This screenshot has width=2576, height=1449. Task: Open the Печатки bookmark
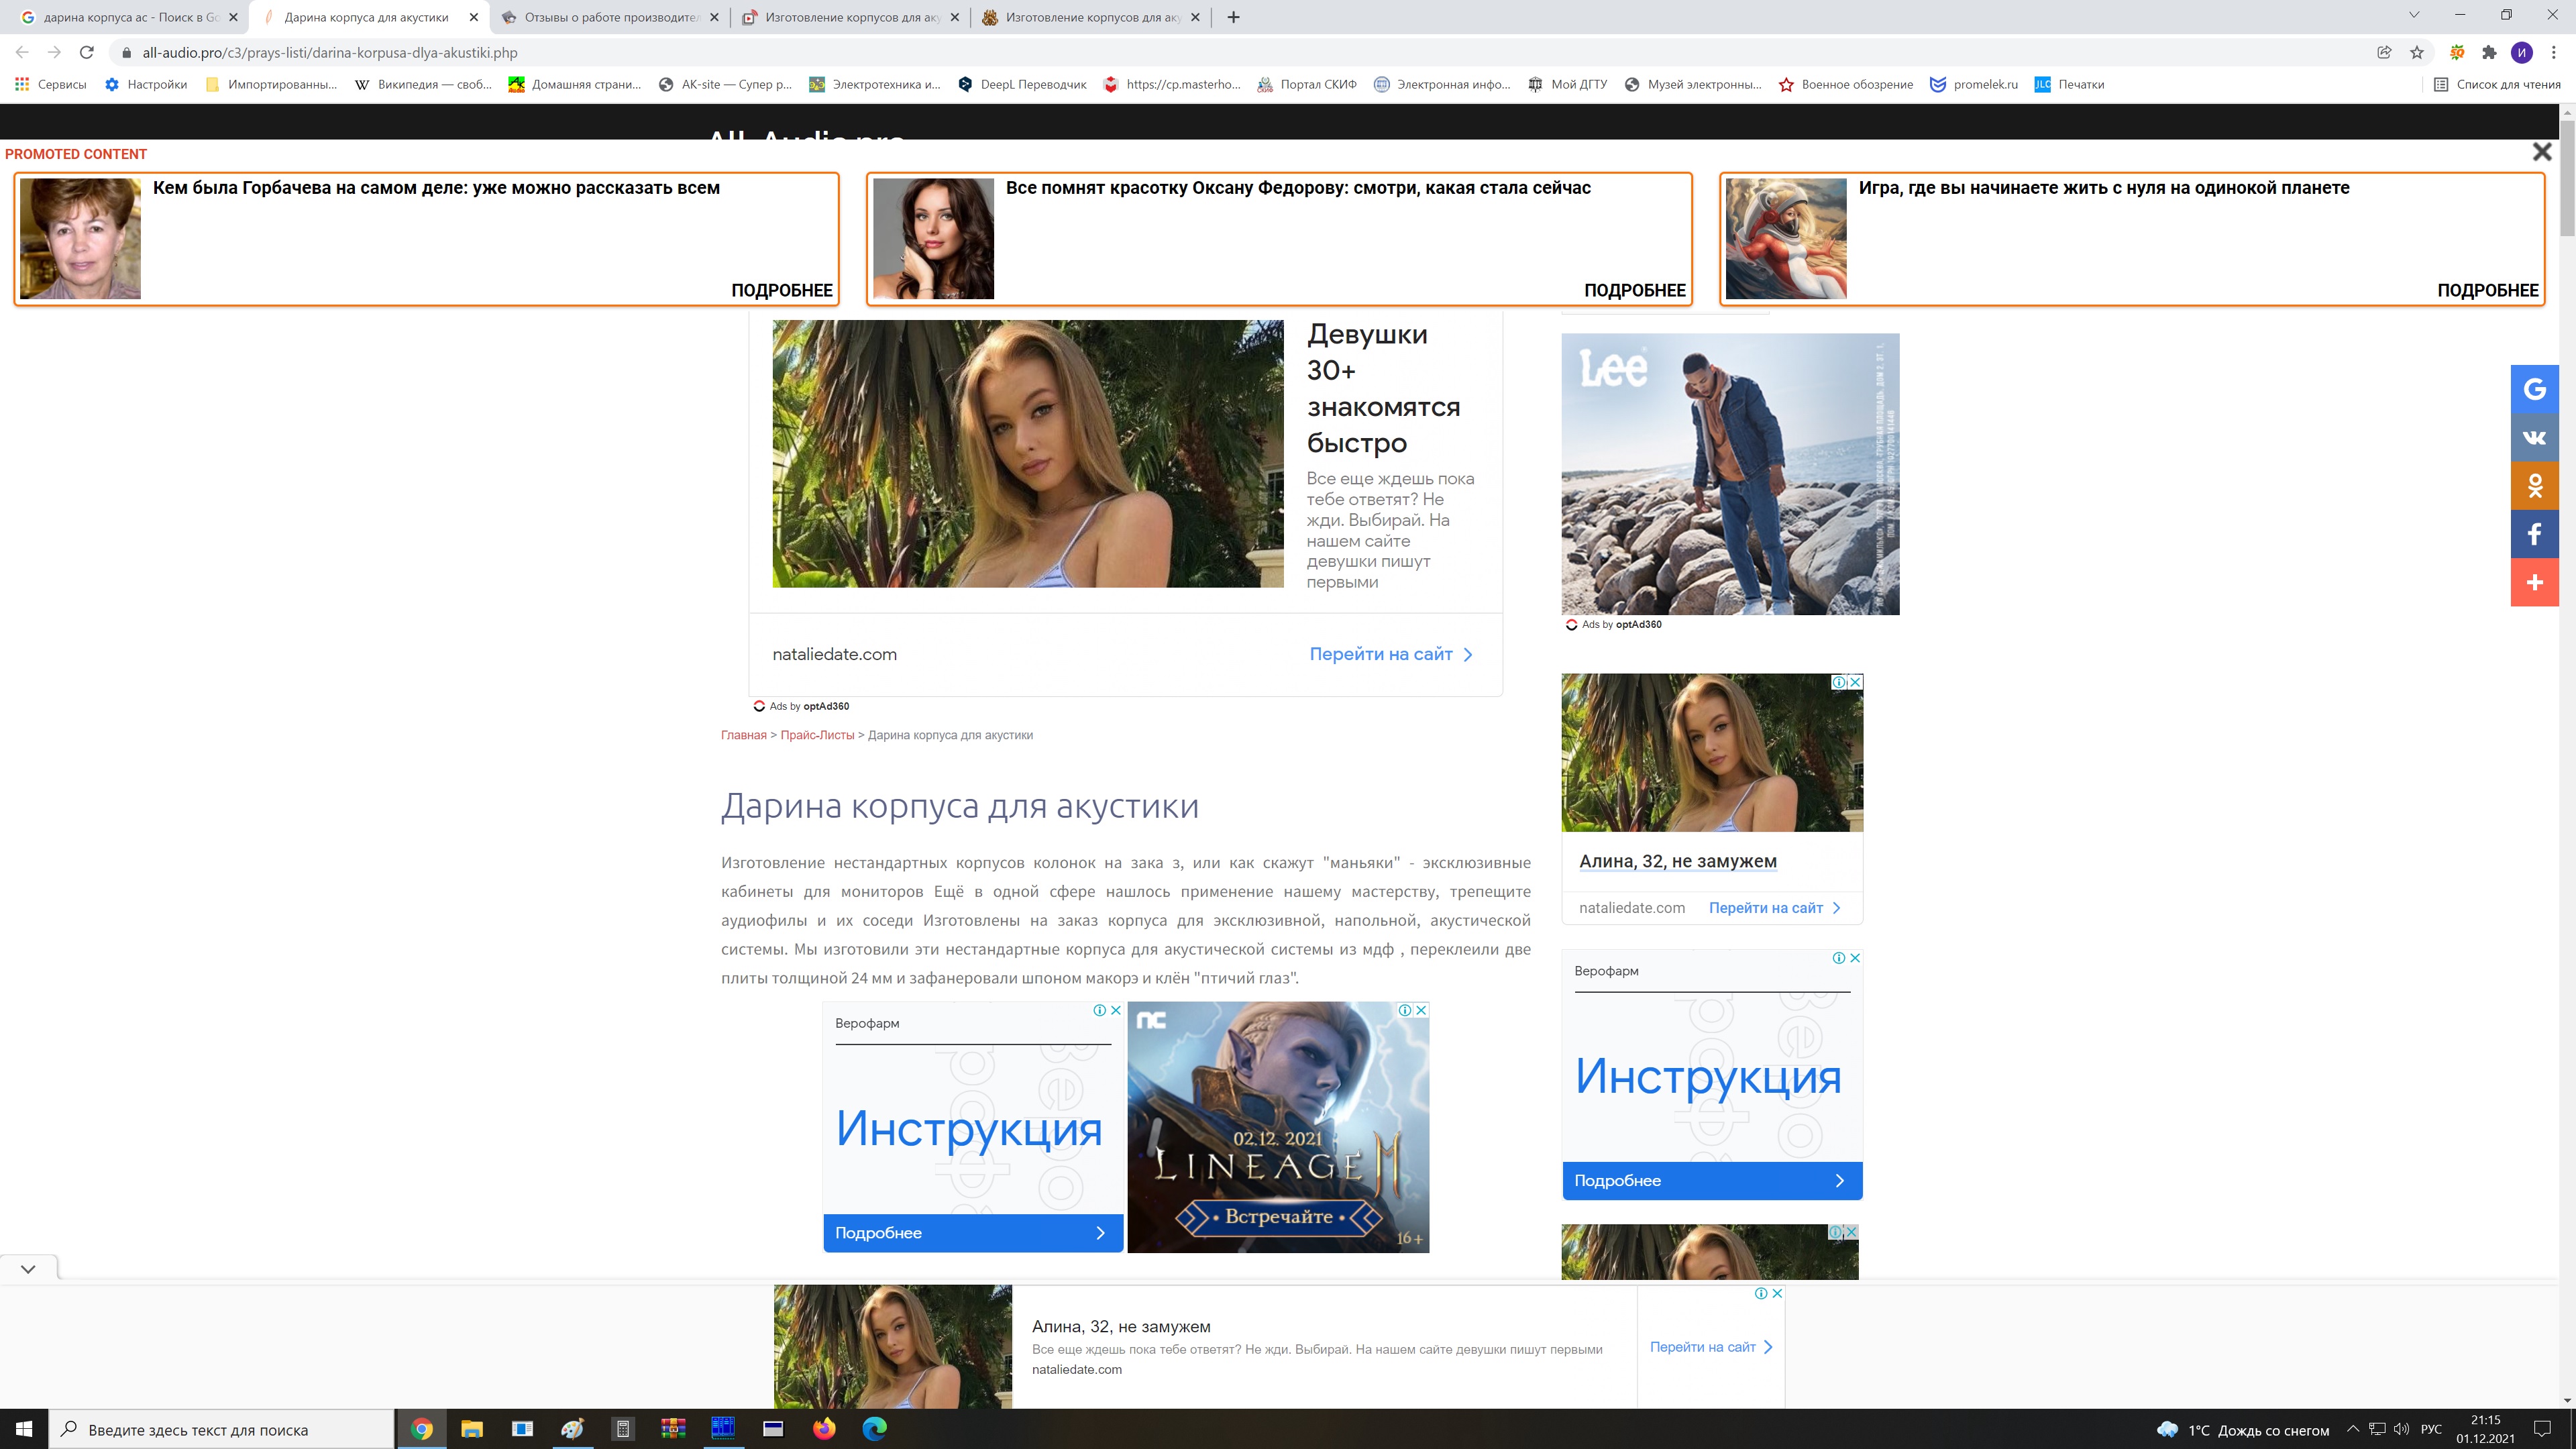point(2069,84)
